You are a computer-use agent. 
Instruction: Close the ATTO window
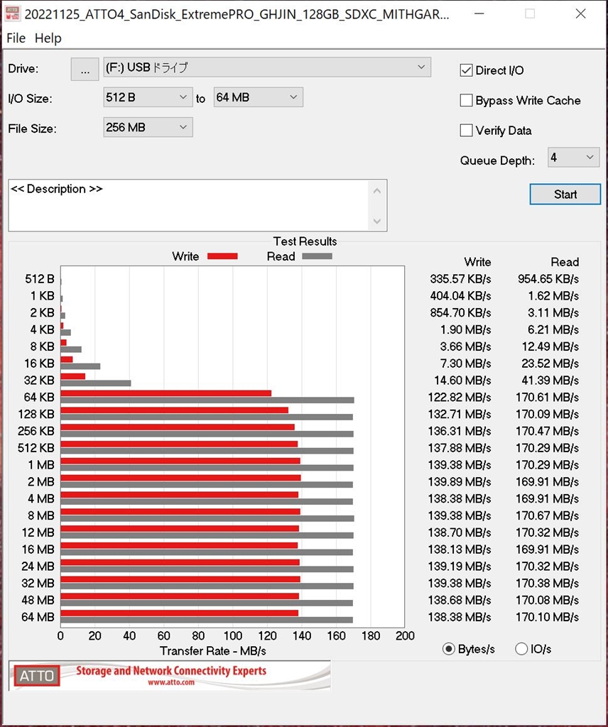click(580, 14)
